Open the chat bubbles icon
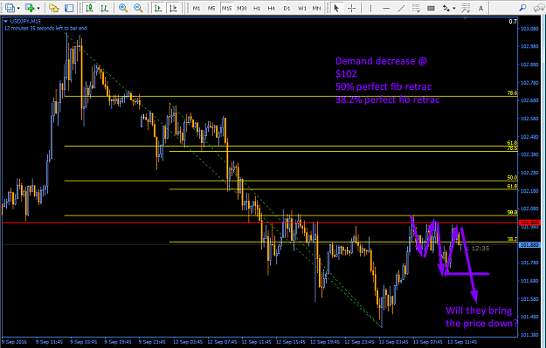546x348 pixels. 538,8
